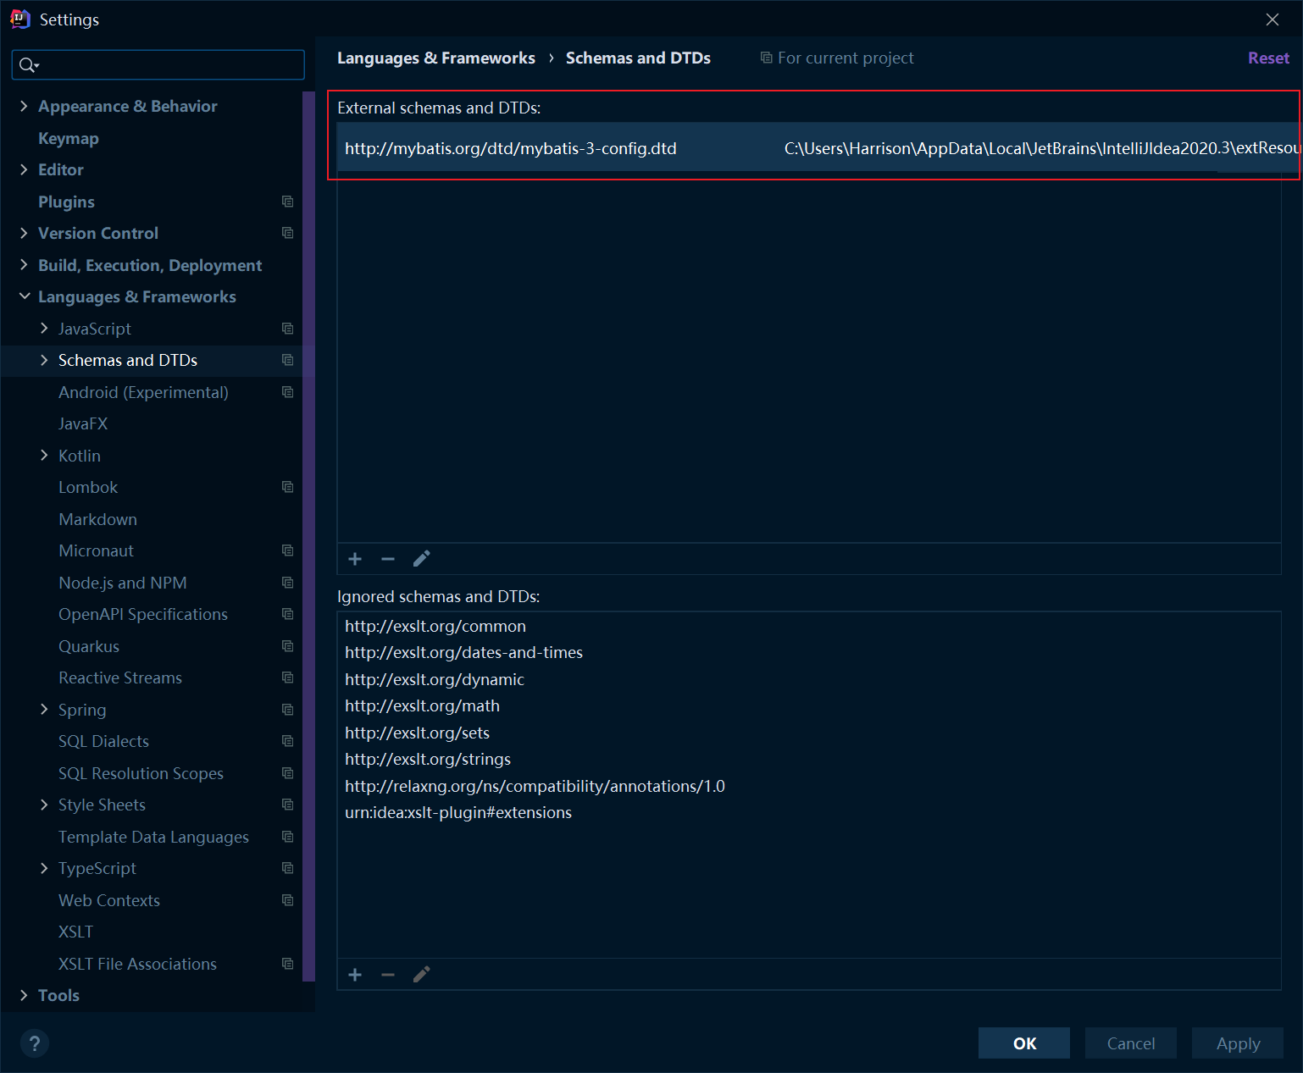
Task: Click project-level icon next to Reactive Streams
Action: tap(288, 678)
